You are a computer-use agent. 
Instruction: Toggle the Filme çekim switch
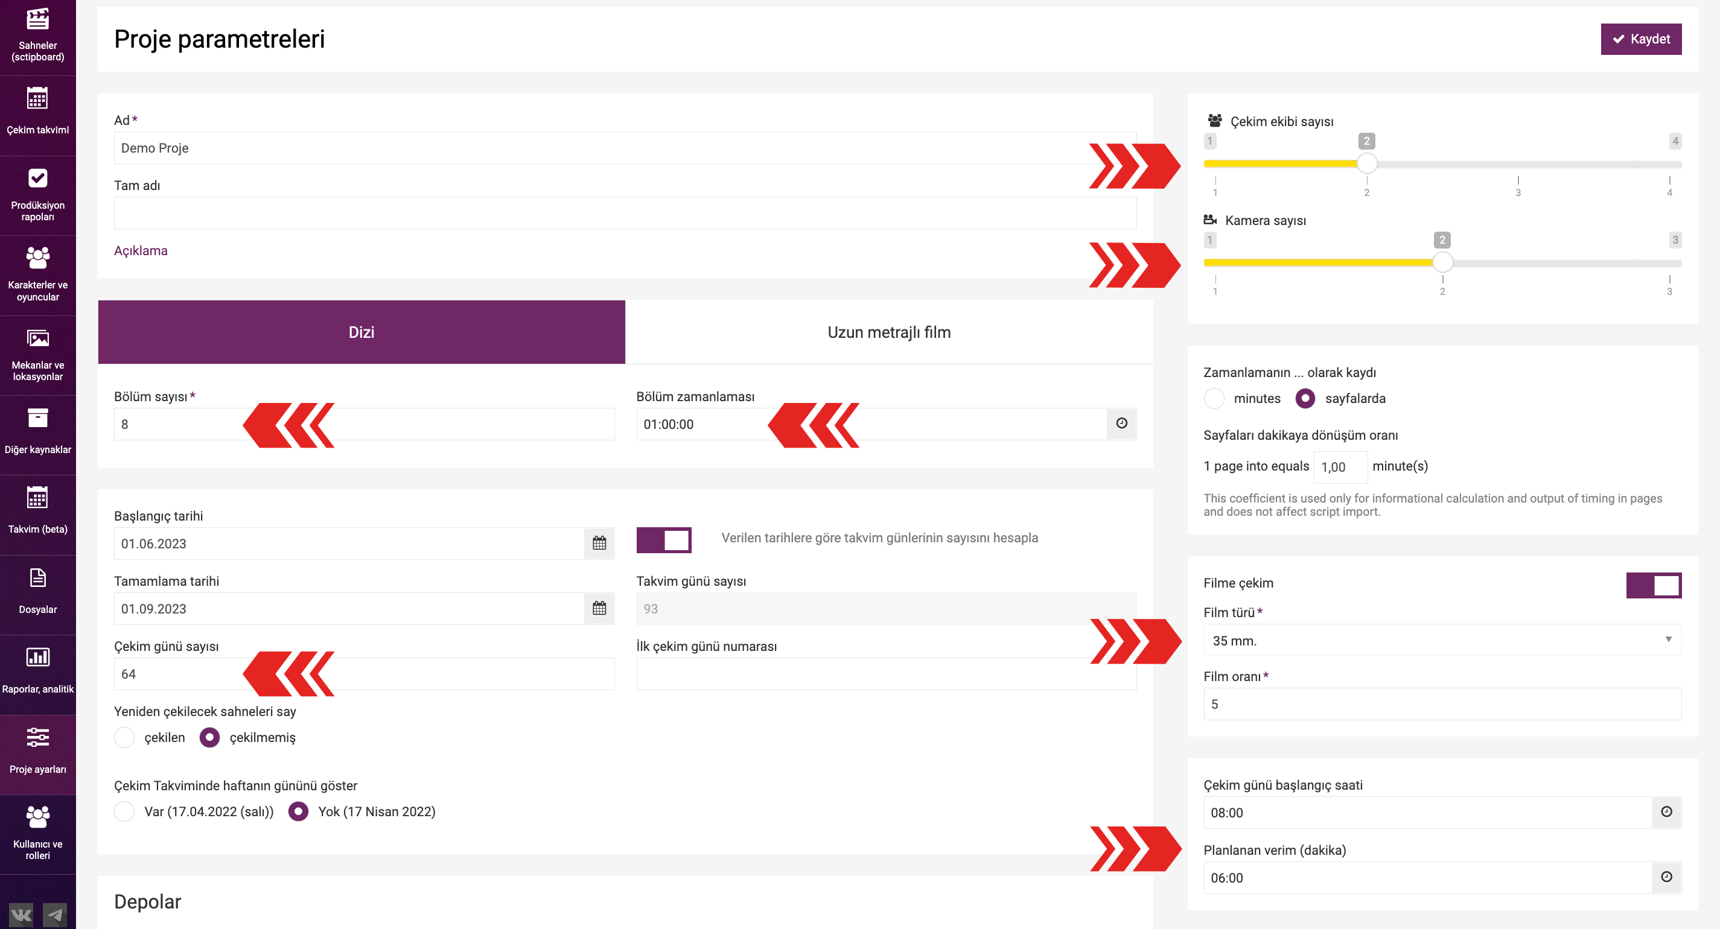coord(1653,585)
